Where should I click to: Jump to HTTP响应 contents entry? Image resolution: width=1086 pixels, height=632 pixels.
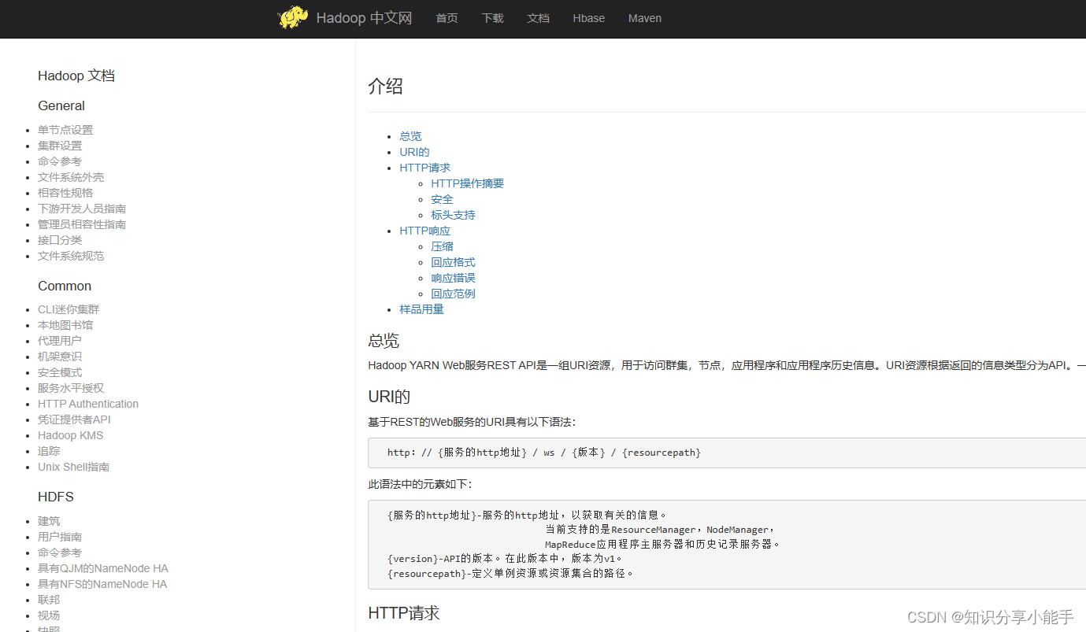click(425, 231)
